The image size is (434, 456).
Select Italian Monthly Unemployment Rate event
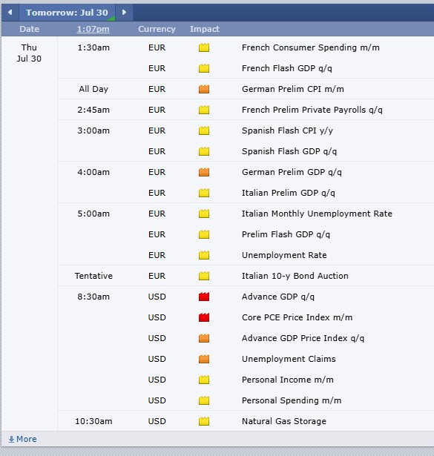click(317, 214)
